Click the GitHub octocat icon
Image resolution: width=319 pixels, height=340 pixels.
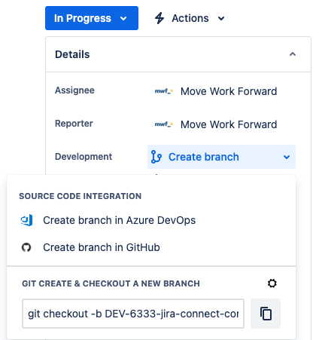(x=26, y=247)
